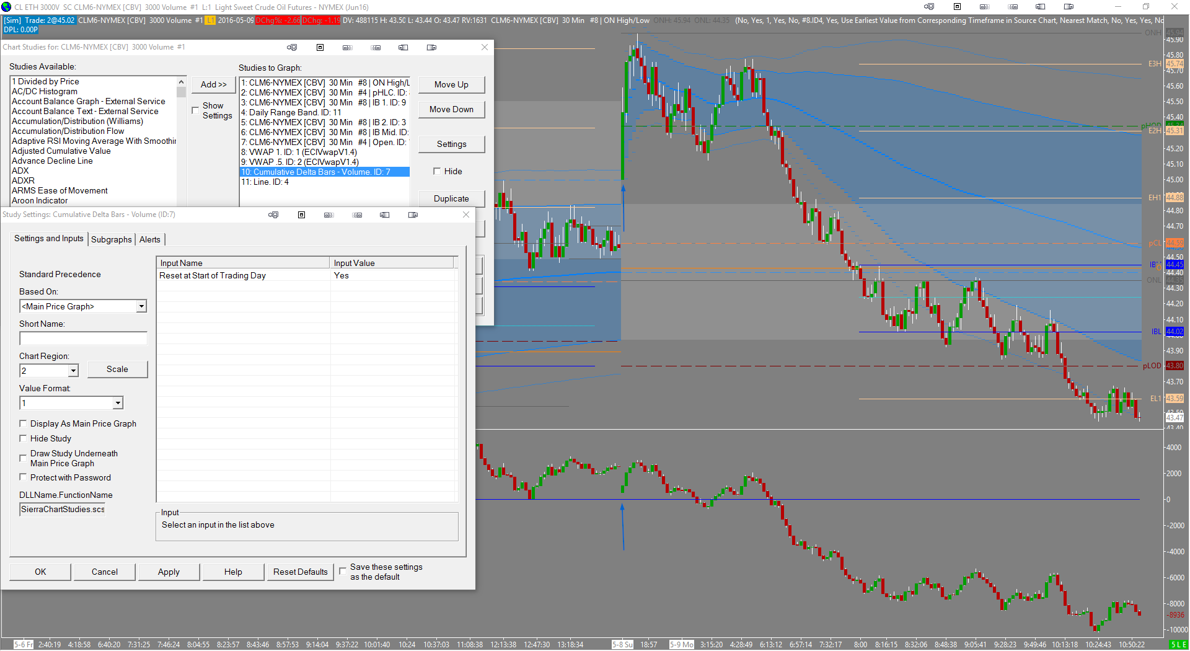Click the move-to-monitor icon in main title bar

pyautogui.click(x=928, y=7)
